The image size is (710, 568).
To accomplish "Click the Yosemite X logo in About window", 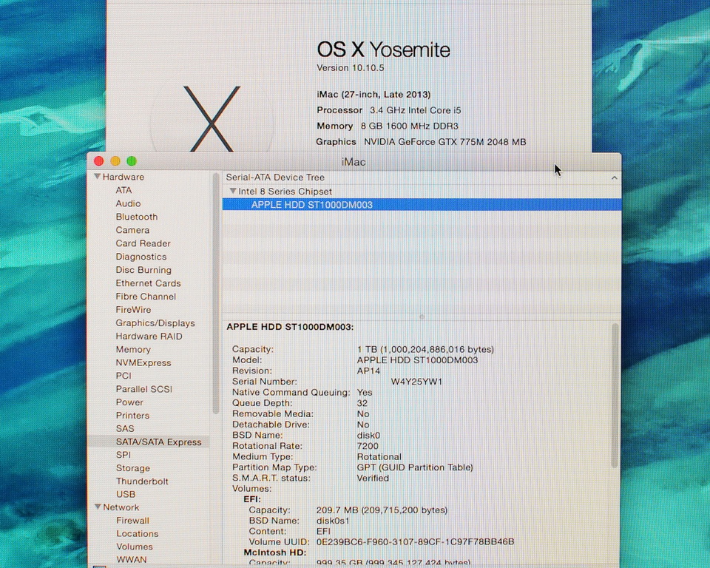I will pos(212,118).
